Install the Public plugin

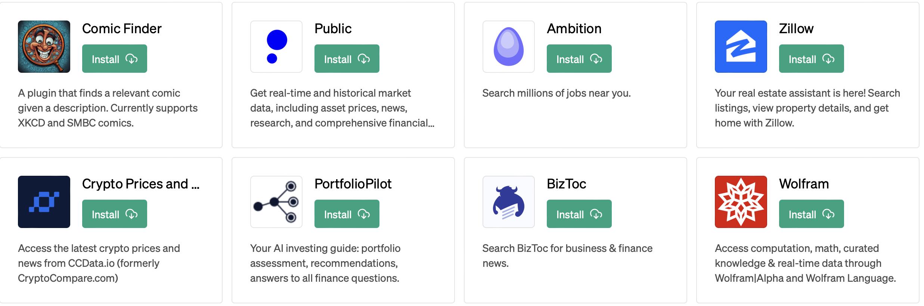(347, 59)
